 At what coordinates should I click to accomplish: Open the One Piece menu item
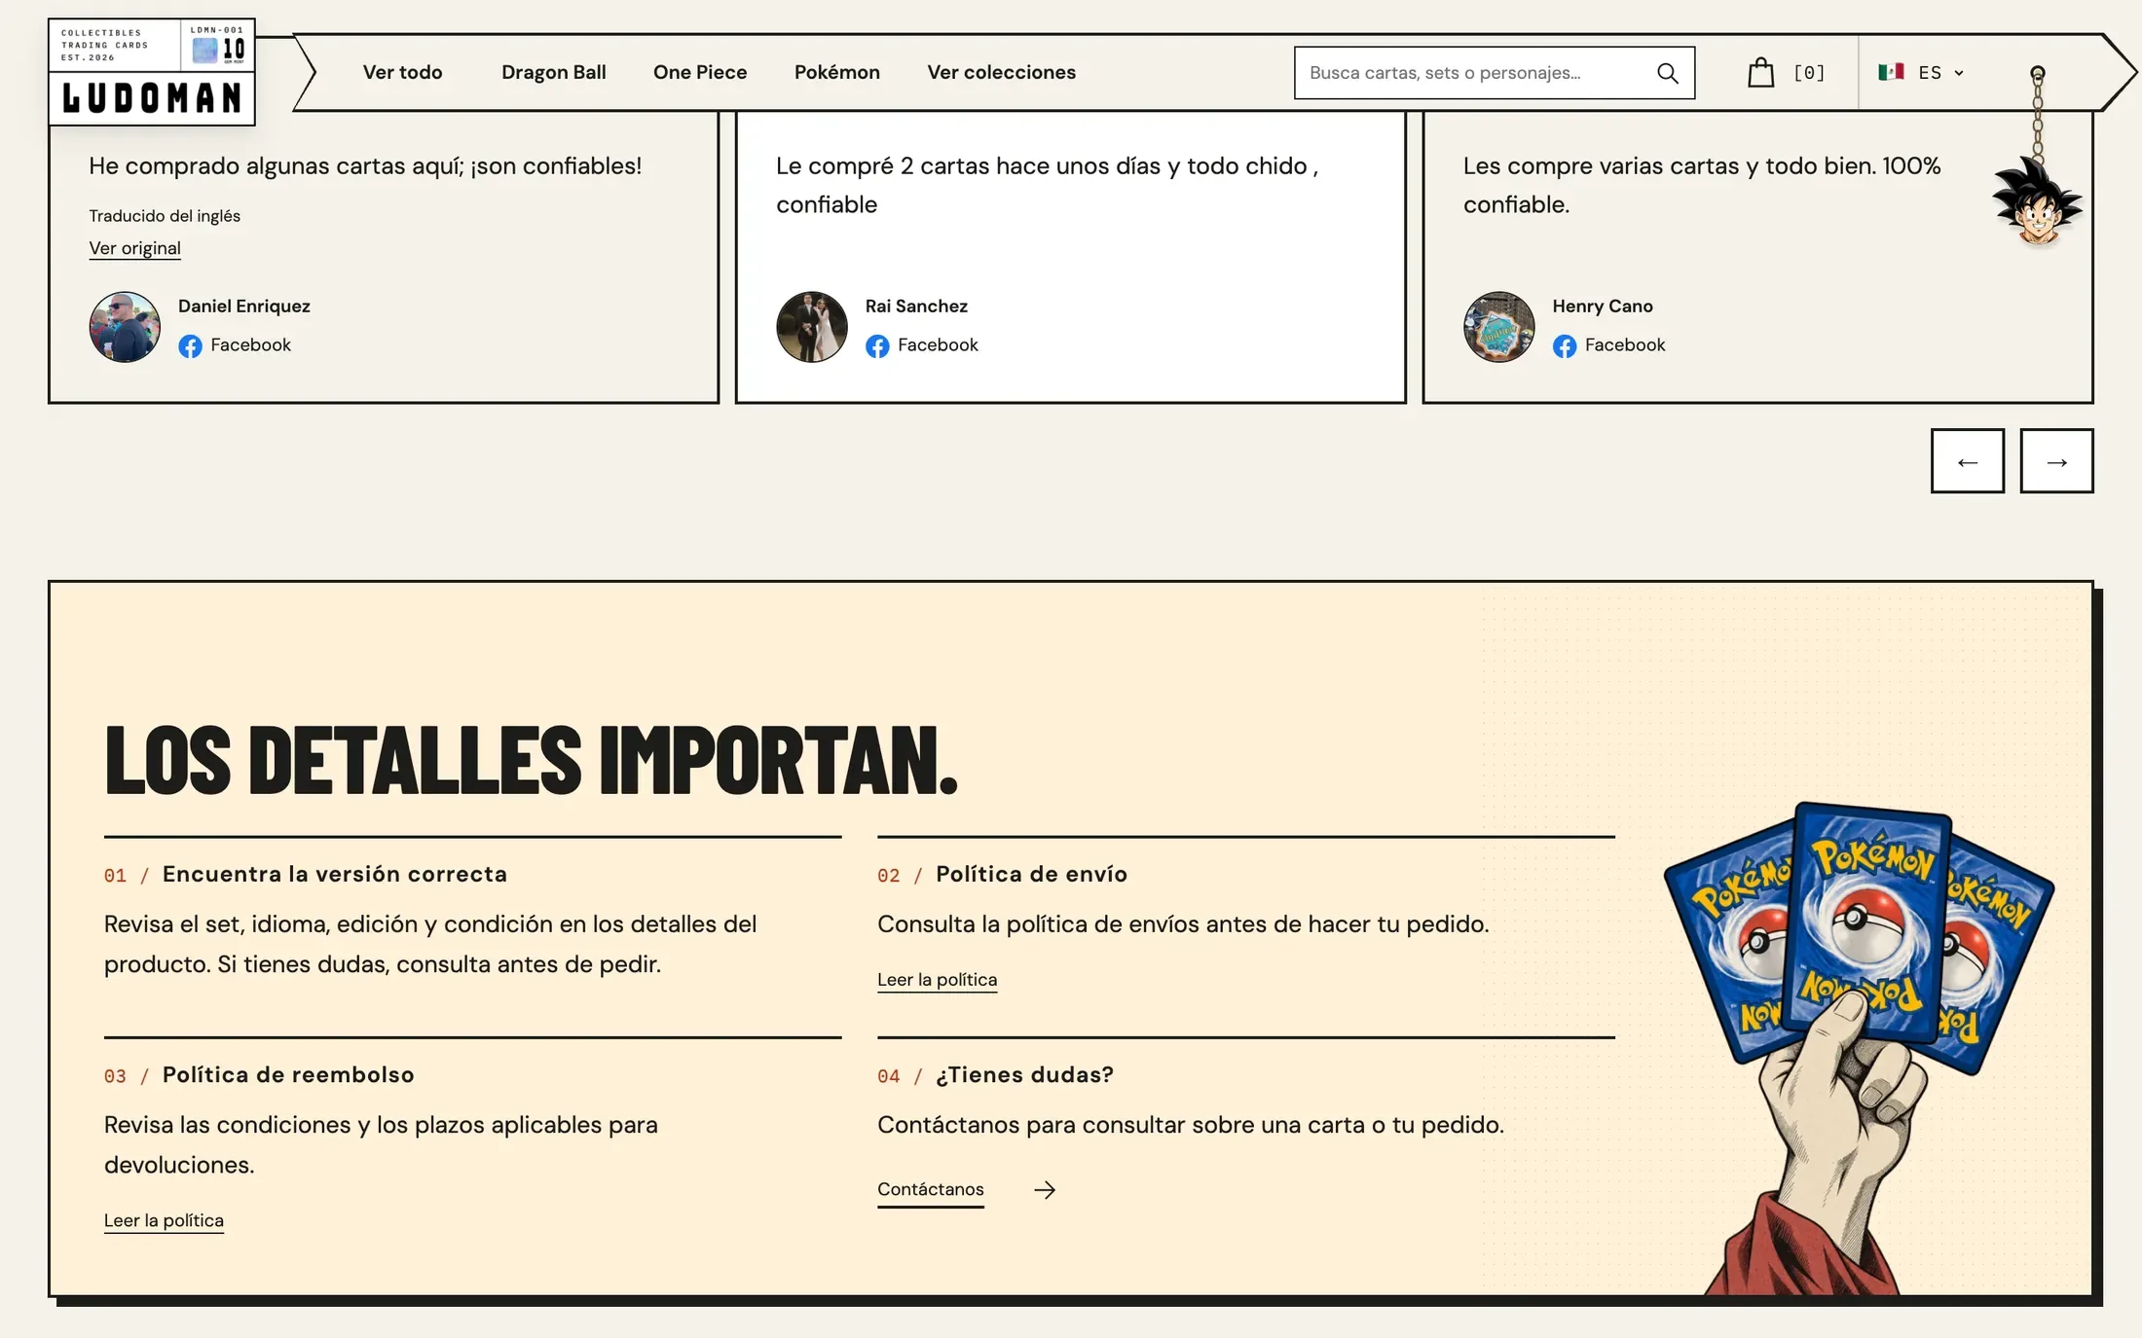[700, 72]
